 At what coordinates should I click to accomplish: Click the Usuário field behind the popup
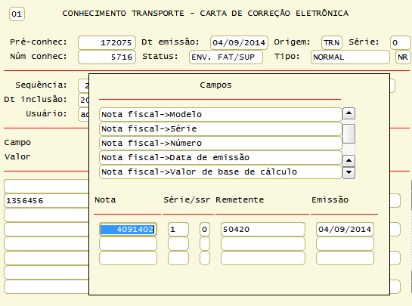84,114
